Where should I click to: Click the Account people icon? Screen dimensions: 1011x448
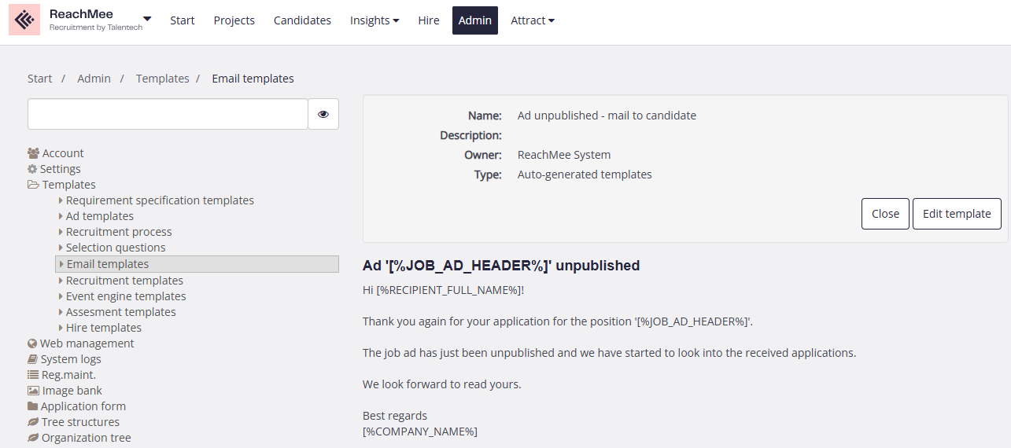click(x=33, y=153)
